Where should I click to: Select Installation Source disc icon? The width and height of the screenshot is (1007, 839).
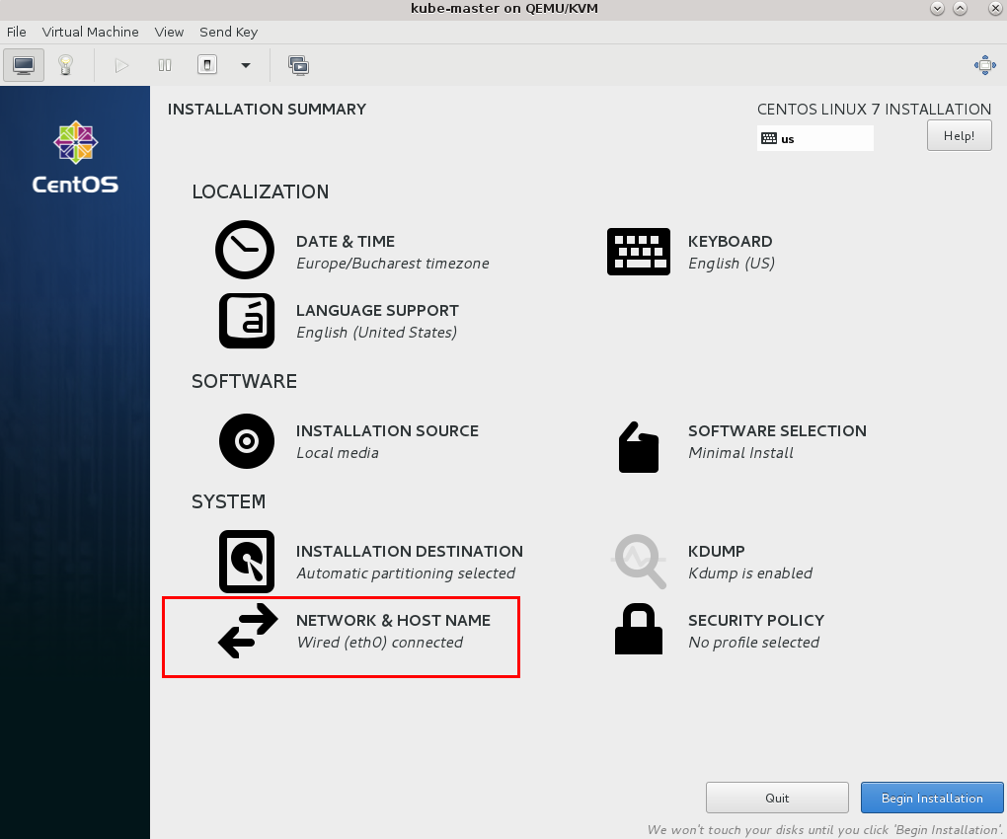point(246,441)
